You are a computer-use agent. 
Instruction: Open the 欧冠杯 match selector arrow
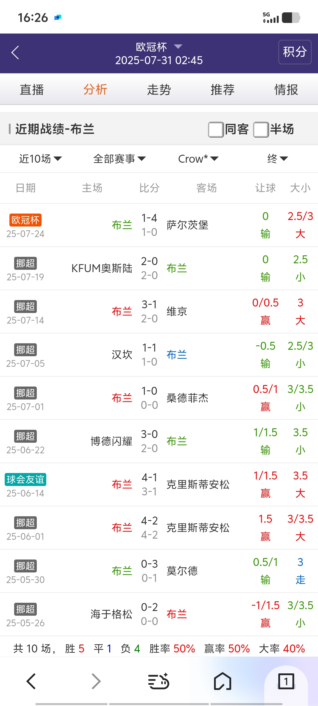pos(178,46)
